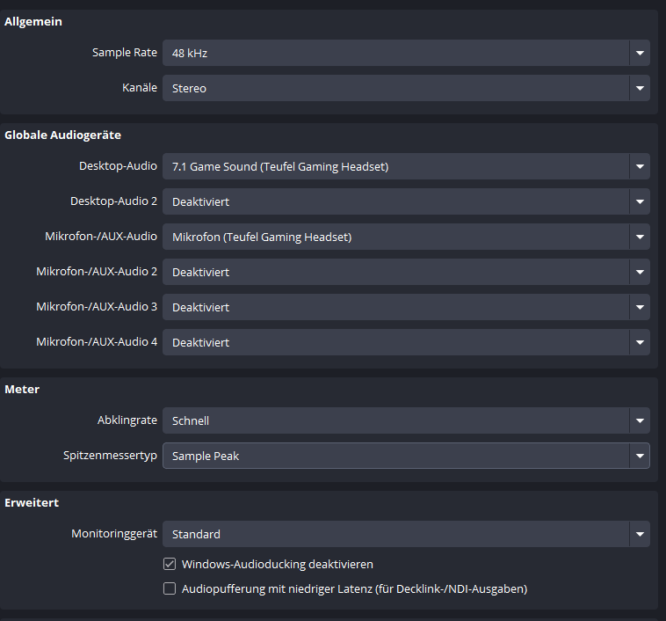Click the arrow icon beside Mikrofon (Teufel Gaming Headset)
666x621 pixels.
[x=640, y=237]
